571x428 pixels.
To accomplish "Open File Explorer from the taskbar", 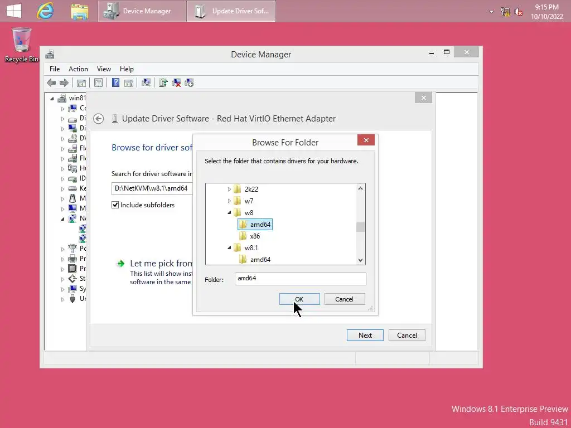I will 79,11.
